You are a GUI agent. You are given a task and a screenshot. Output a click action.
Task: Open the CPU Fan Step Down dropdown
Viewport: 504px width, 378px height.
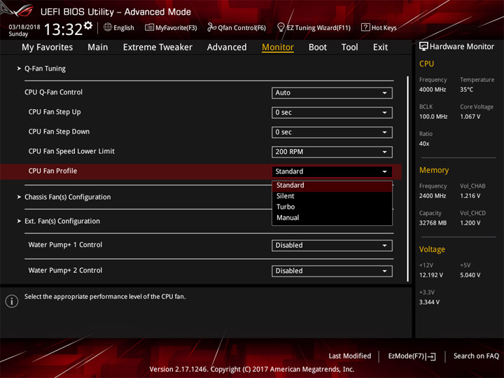332,132
